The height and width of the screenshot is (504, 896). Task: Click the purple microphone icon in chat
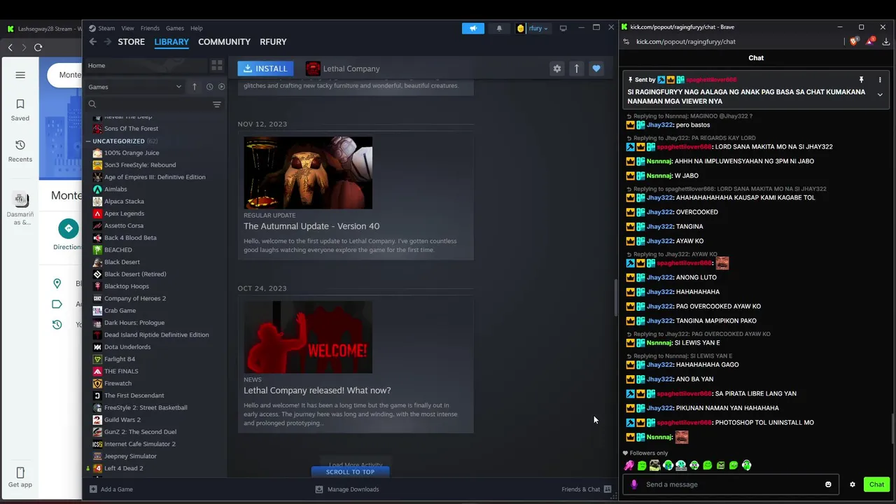coord(634,484)
